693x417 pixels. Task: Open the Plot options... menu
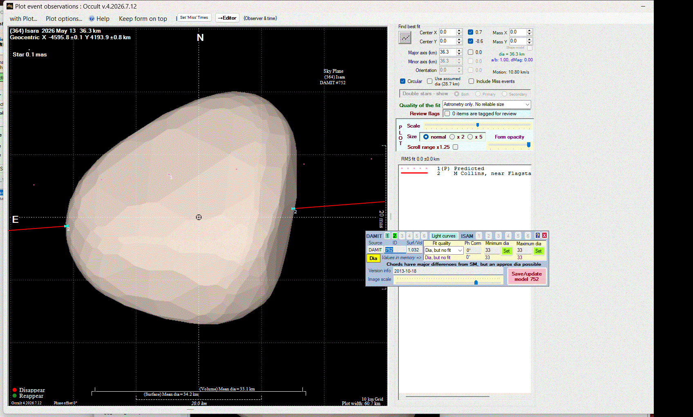[64, 18]
